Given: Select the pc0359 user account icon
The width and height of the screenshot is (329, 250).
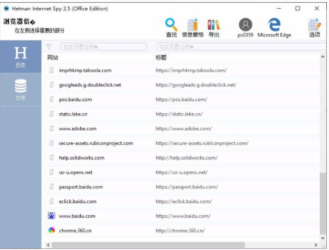Looking at the screenshot, I should [246, 25].
